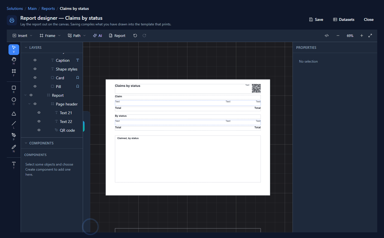Save the report
This screenshot has height=238, width=384.
[x=316, y=19]
